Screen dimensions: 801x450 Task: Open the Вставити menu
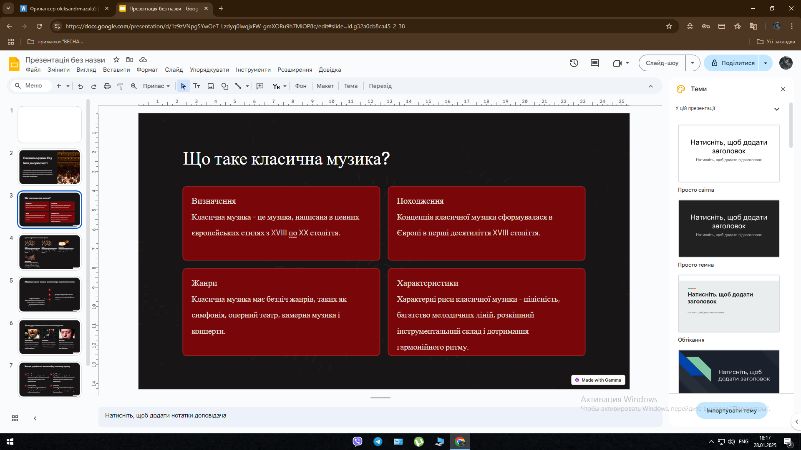116,70
